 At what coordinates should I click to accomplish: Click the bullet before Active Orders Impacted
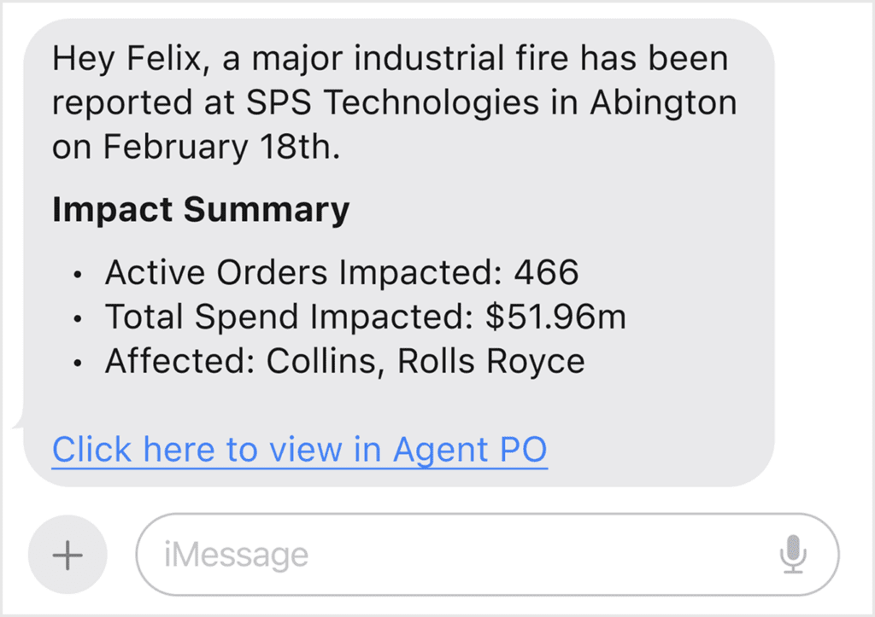[x=79, y=275]
